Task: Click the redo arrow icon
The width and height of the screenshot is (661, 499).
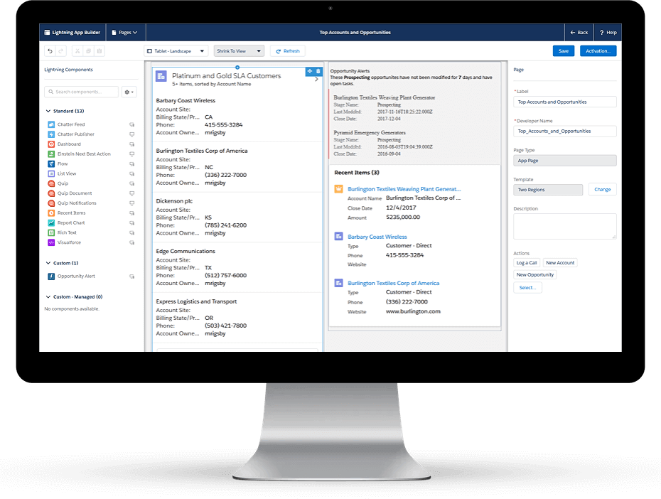Action: 61,51
